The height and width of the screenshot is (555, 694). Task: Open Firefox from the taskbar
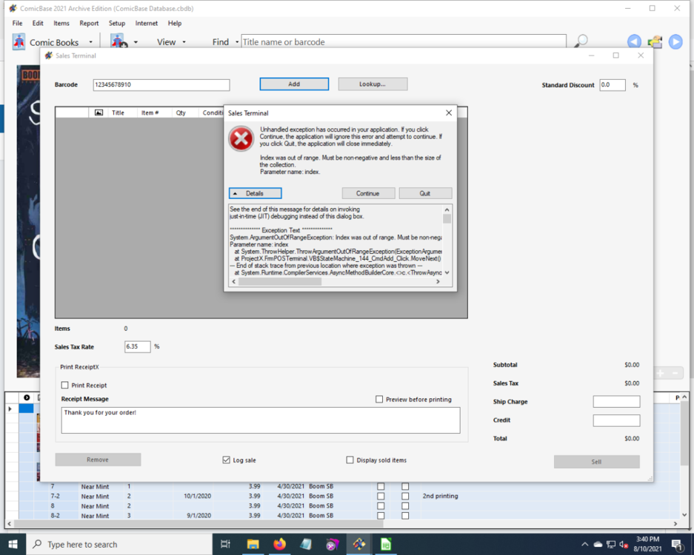coord(279,545)
